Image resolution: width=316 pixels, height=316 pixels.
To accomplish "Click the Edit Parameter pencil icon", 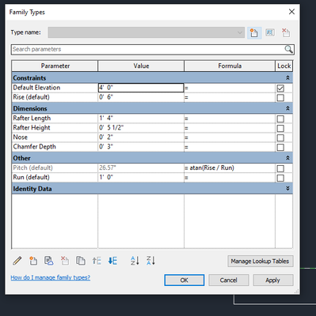I will tap(17, 261).
